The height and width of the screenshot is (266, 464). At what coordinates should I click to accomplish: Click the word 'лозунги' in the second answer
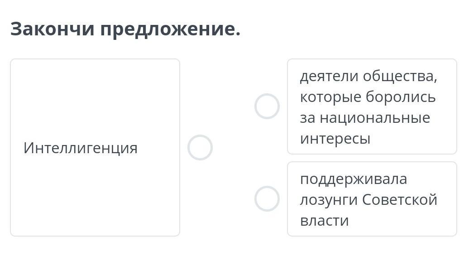[329, 200]
